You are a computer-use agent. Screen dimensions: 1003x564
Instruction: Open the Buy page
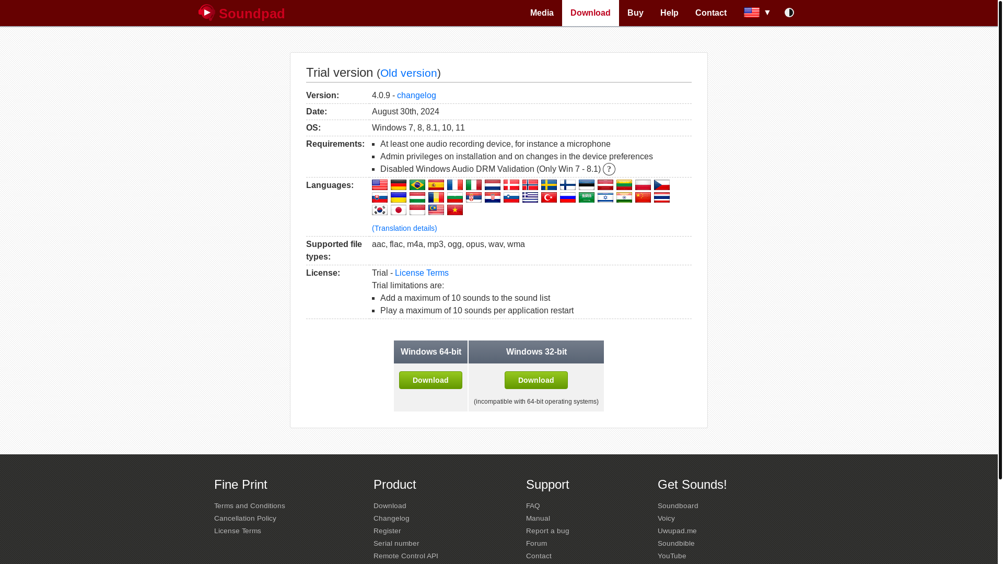635,13
